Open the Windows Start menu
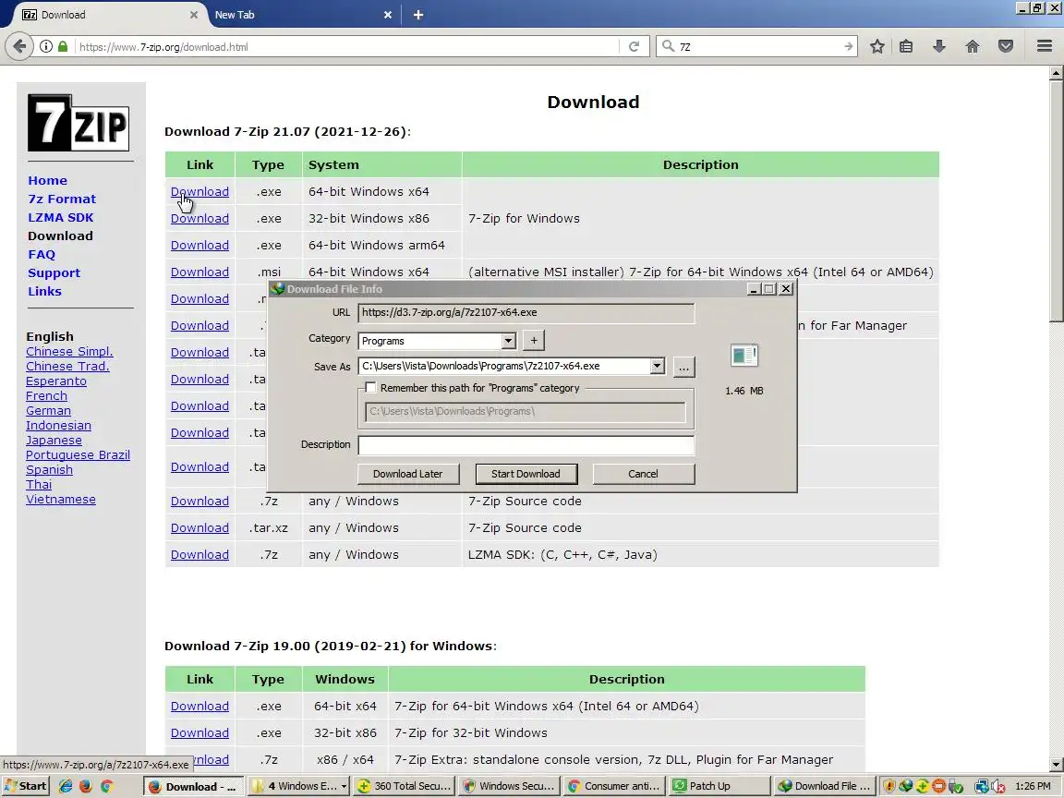 [27, 786]
